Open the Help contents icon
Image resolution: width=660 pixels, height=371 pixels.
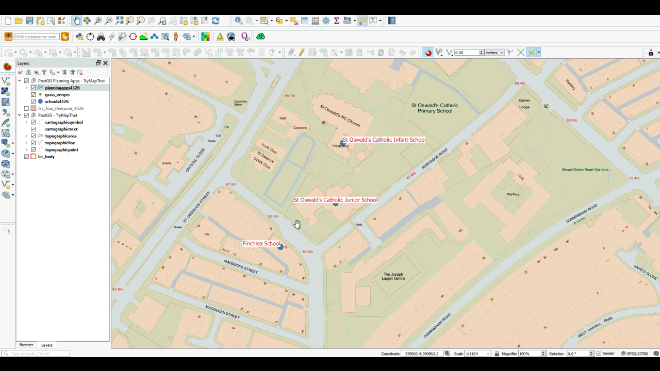(392, 21)
